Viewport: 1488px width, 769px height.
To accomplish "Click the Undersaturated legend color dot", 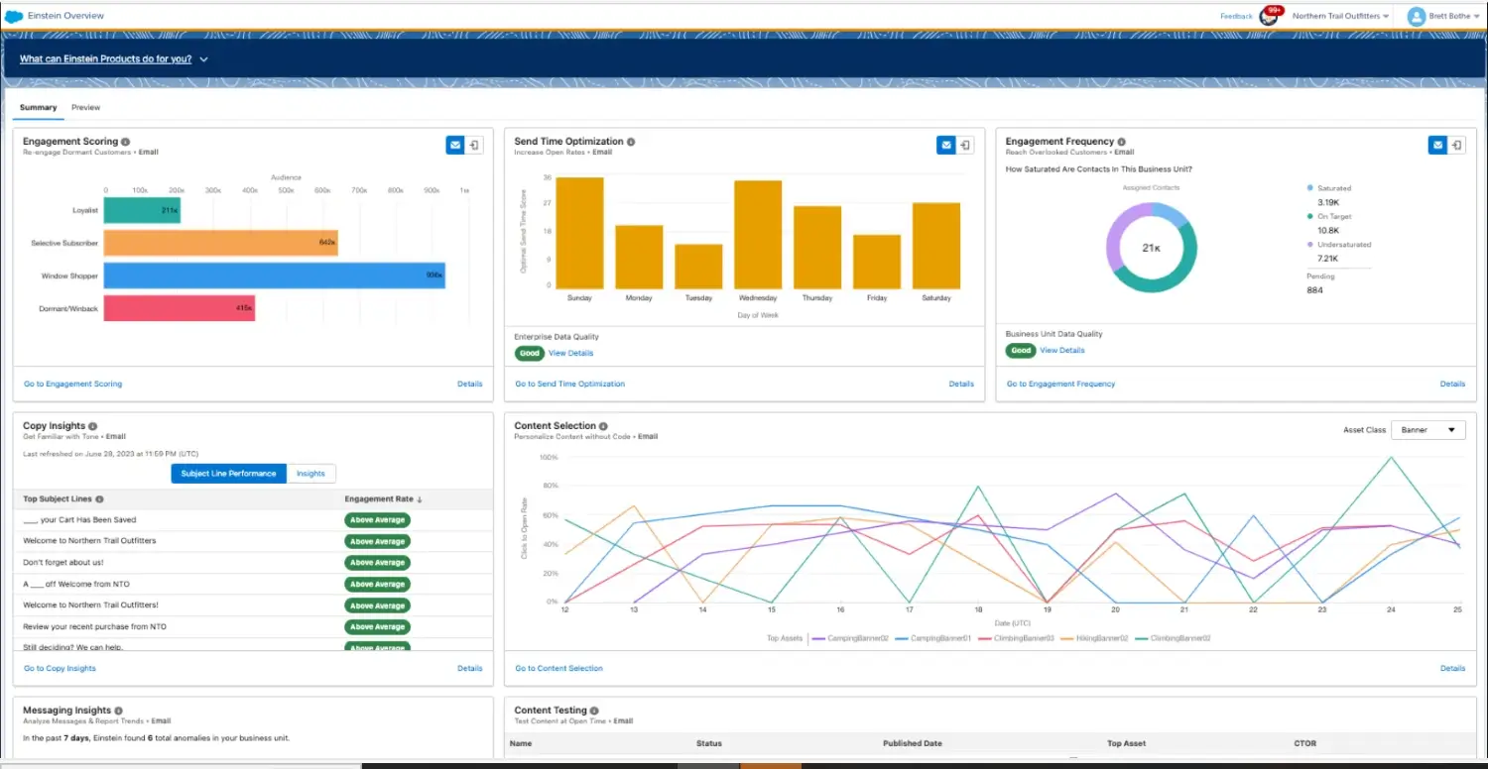I will [1310, 244].
